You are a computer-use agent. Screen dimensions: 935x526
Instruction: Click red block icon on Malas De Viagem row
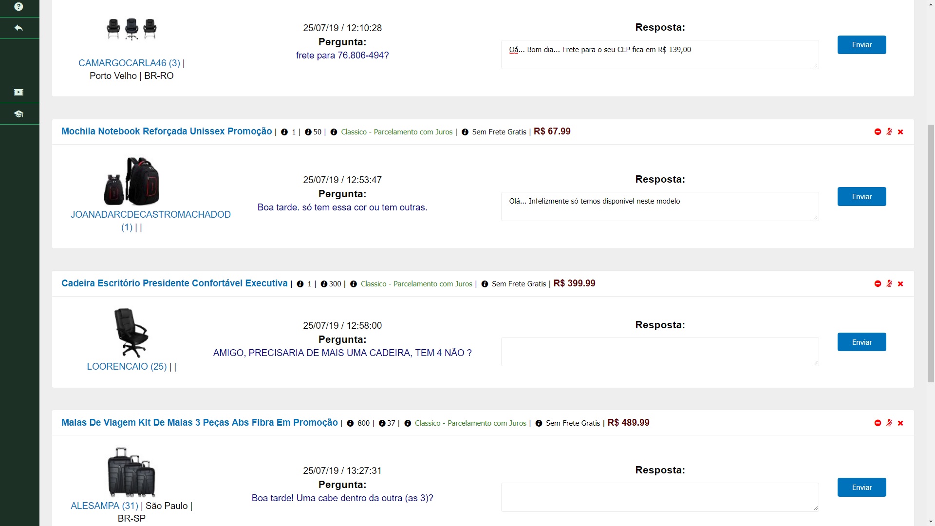click(878, 423)
